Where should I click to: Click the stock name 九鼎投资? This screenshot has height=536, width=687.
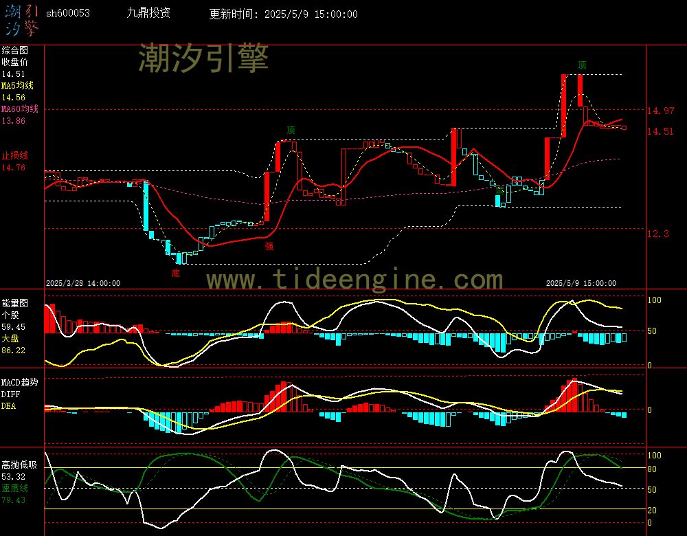click(x=148, y=13)
